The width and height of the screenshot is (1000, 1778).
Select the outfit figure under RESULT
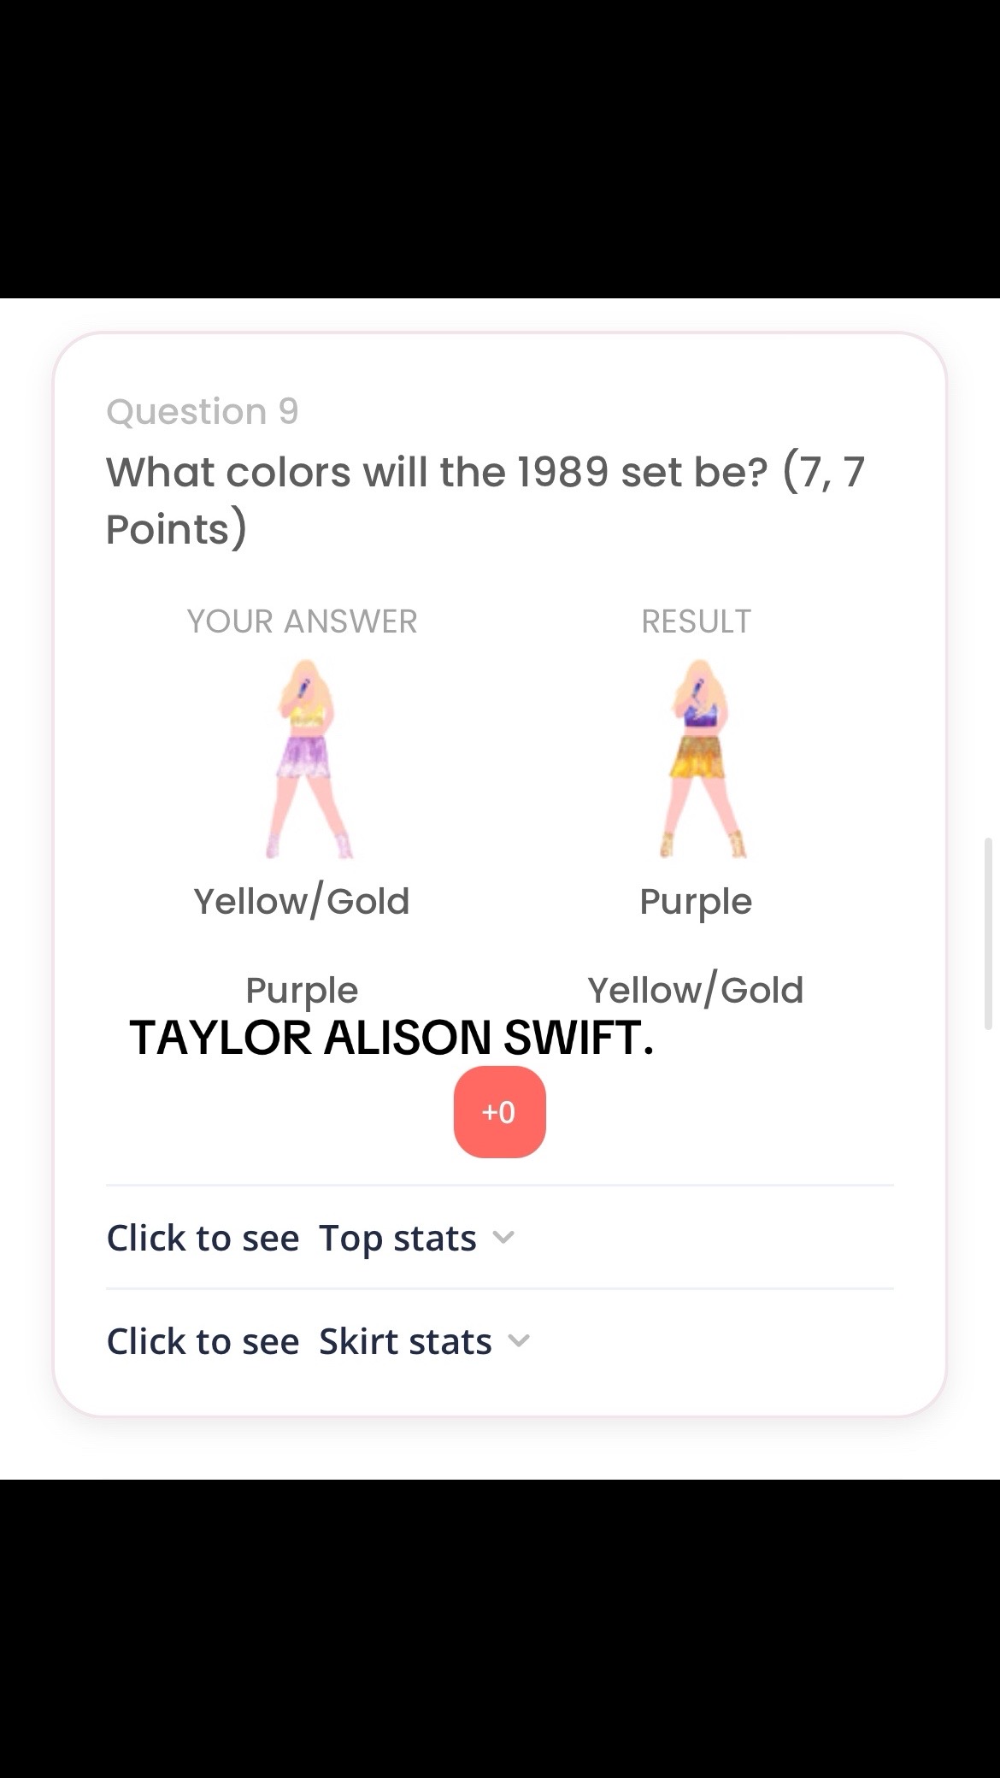(x=699, y=758)
